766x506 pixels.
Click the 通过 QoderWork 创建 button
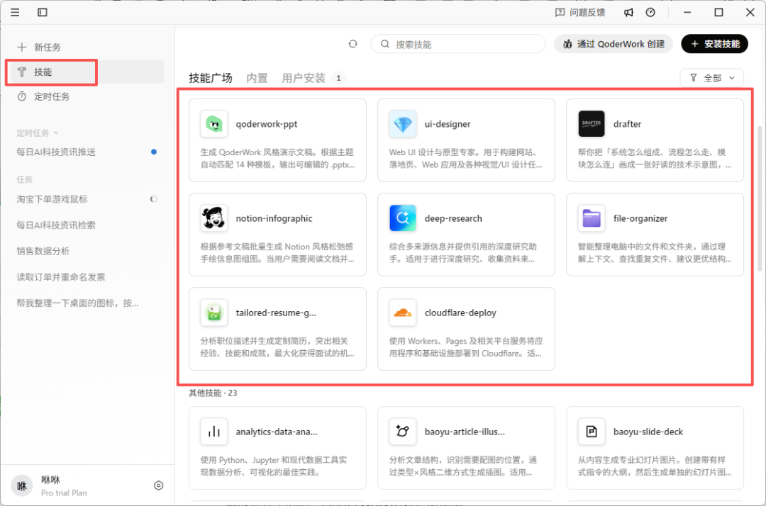(x=613, y=43)
